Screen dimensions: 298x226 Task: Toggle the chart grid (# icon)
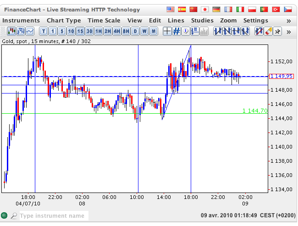[177, 31]
